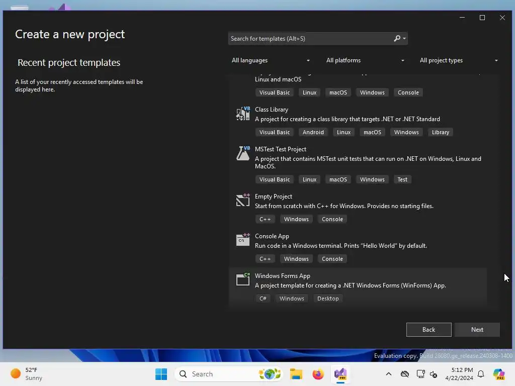Click the search magnifier icon in template search
515x386 pixels.
coord(397,38)
